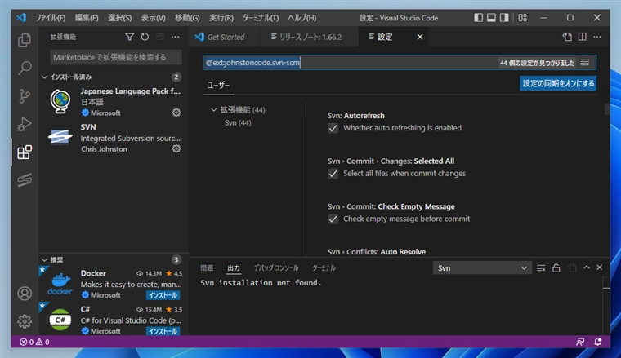Clear extensions search results icon

tap(160, 37)
